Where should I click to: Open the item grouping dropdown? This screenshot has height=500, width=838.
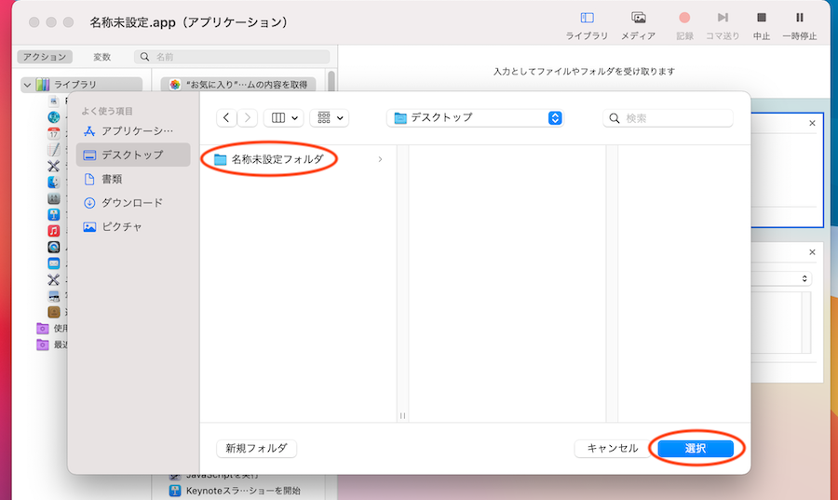pyautogui.click(x=330, y=118)
